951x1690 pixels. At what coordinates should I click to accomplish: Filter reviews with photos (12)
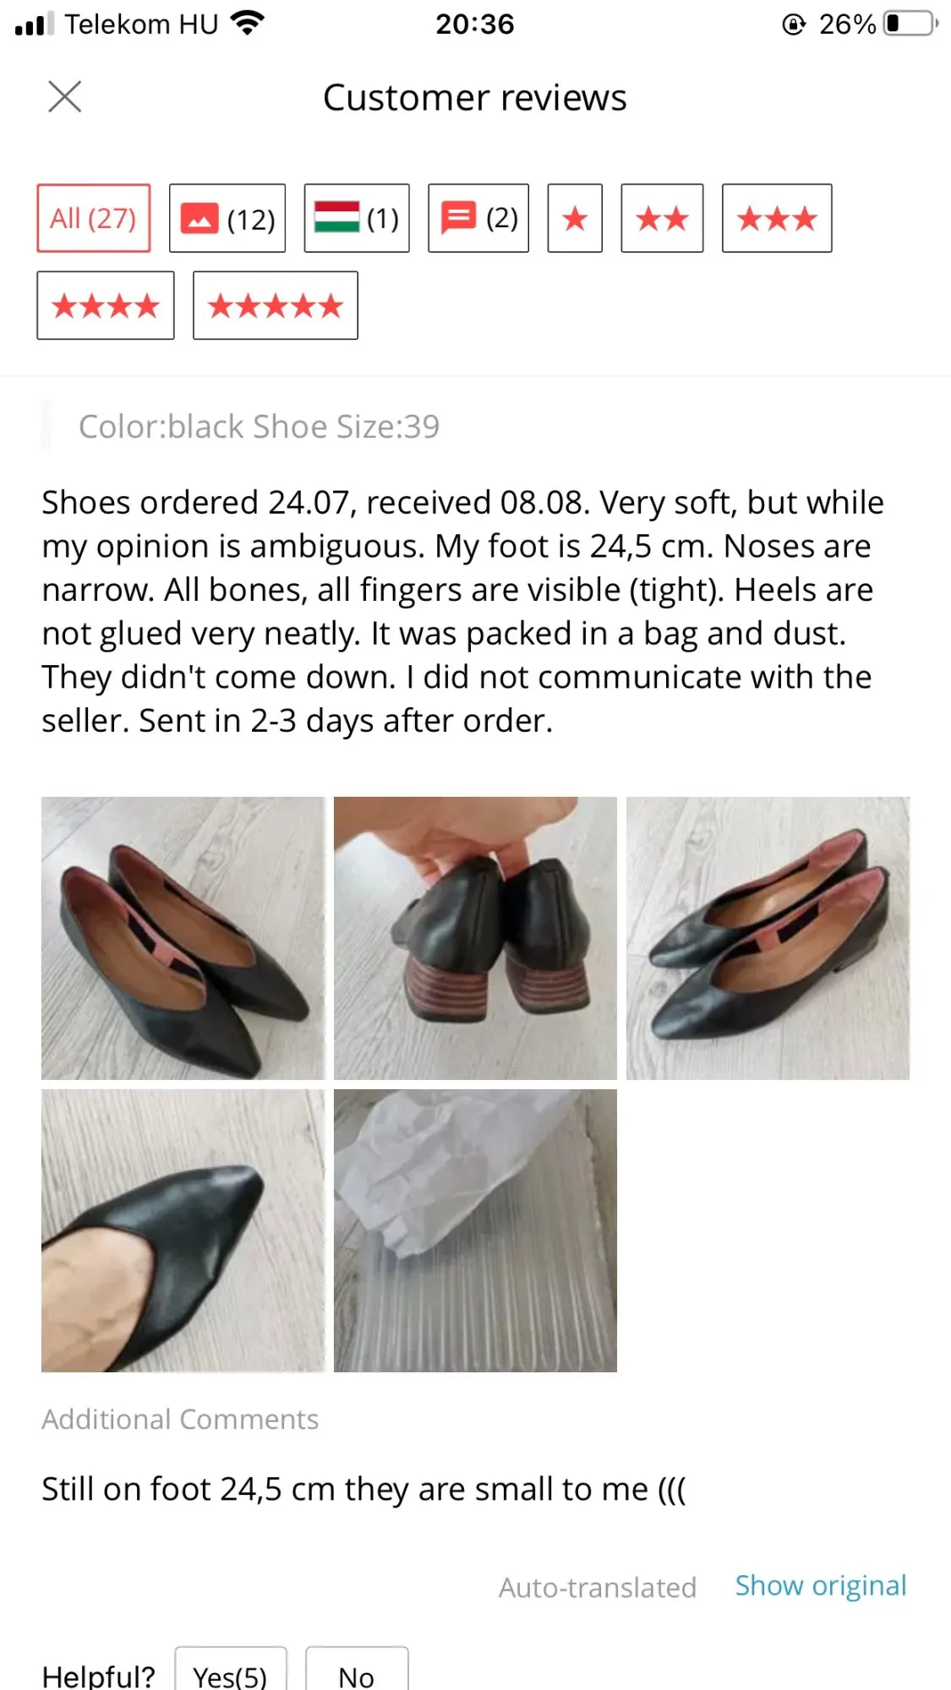point(227,218)
